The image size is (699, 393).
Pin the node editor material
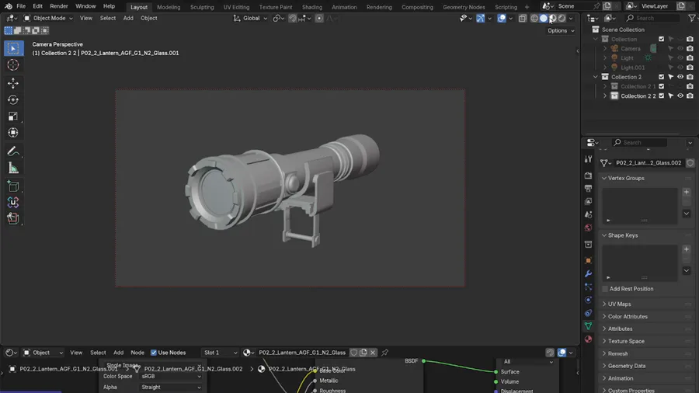(384, 353)
